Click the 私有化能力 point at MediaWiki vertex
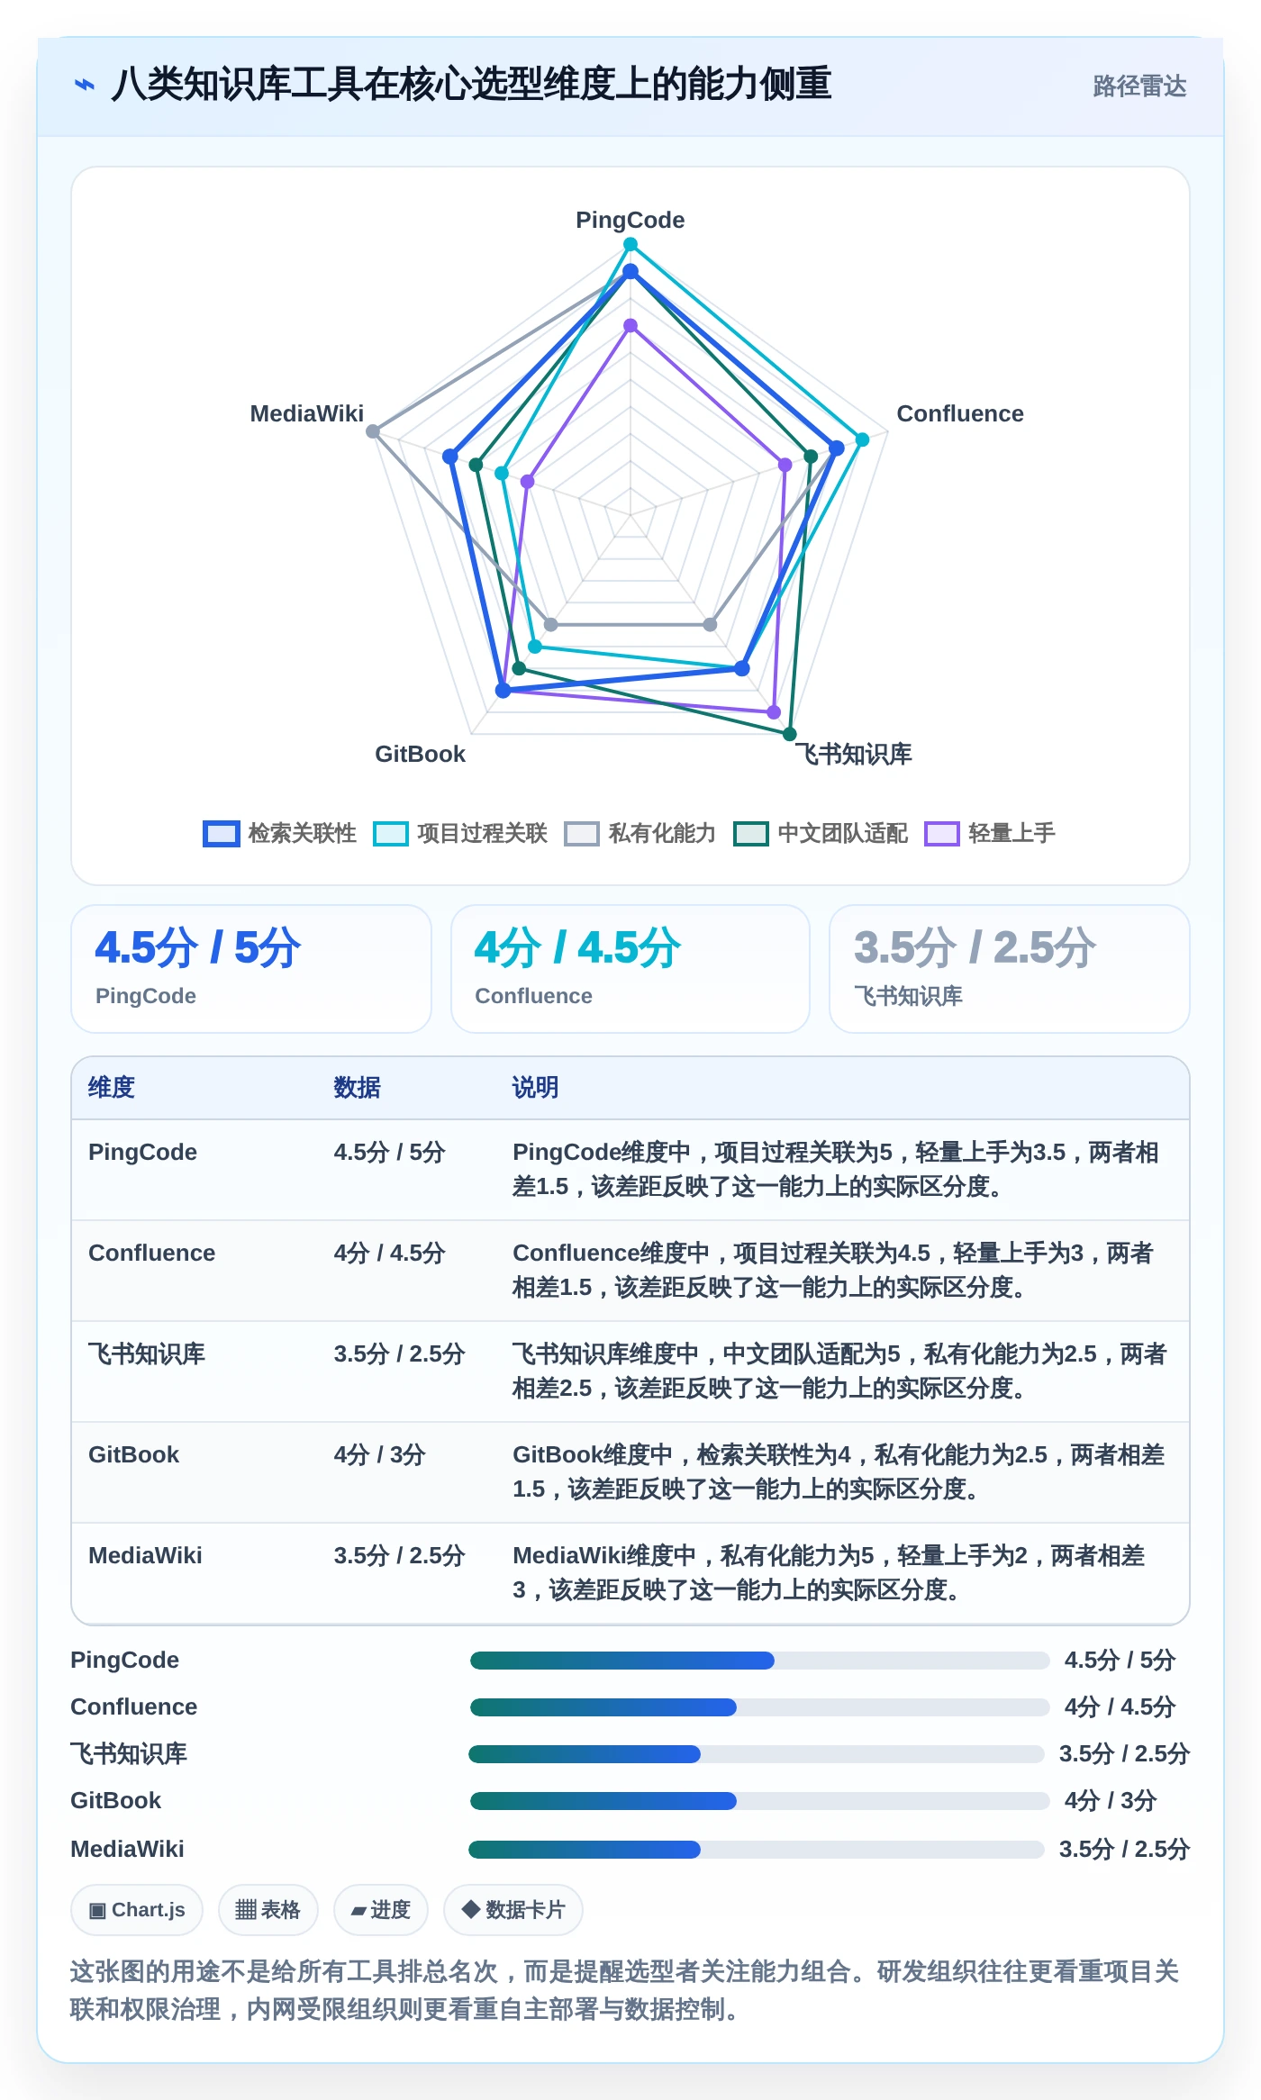Image resolution: width=1261 pixels, height=2100 pixels. (x=373, y=431)
